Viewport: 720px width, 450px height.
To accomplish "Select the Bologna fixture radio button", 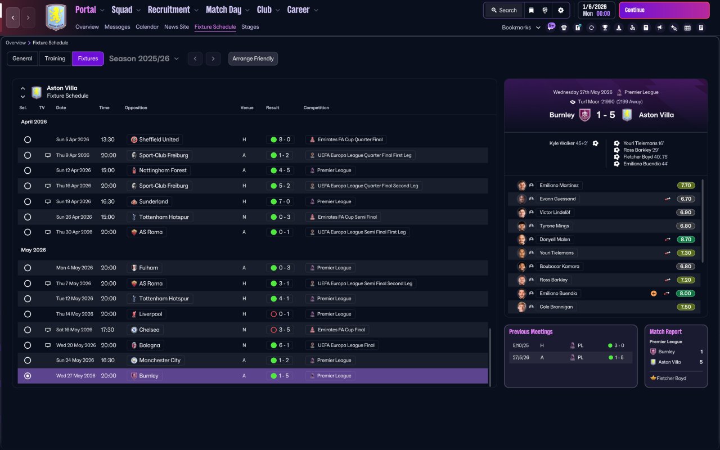I will coord(28,345).
